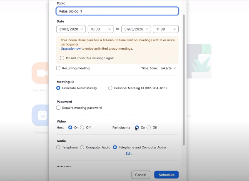The height and width of the screenshot is (181, 249).
Task: Set Host video to Off
Action: (82, 127)
